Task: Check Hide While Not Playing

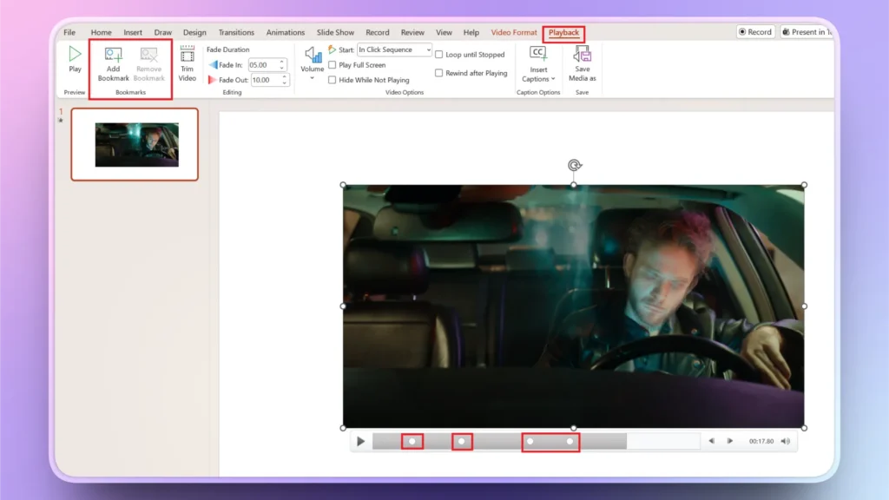Action: tap(333, 80)
